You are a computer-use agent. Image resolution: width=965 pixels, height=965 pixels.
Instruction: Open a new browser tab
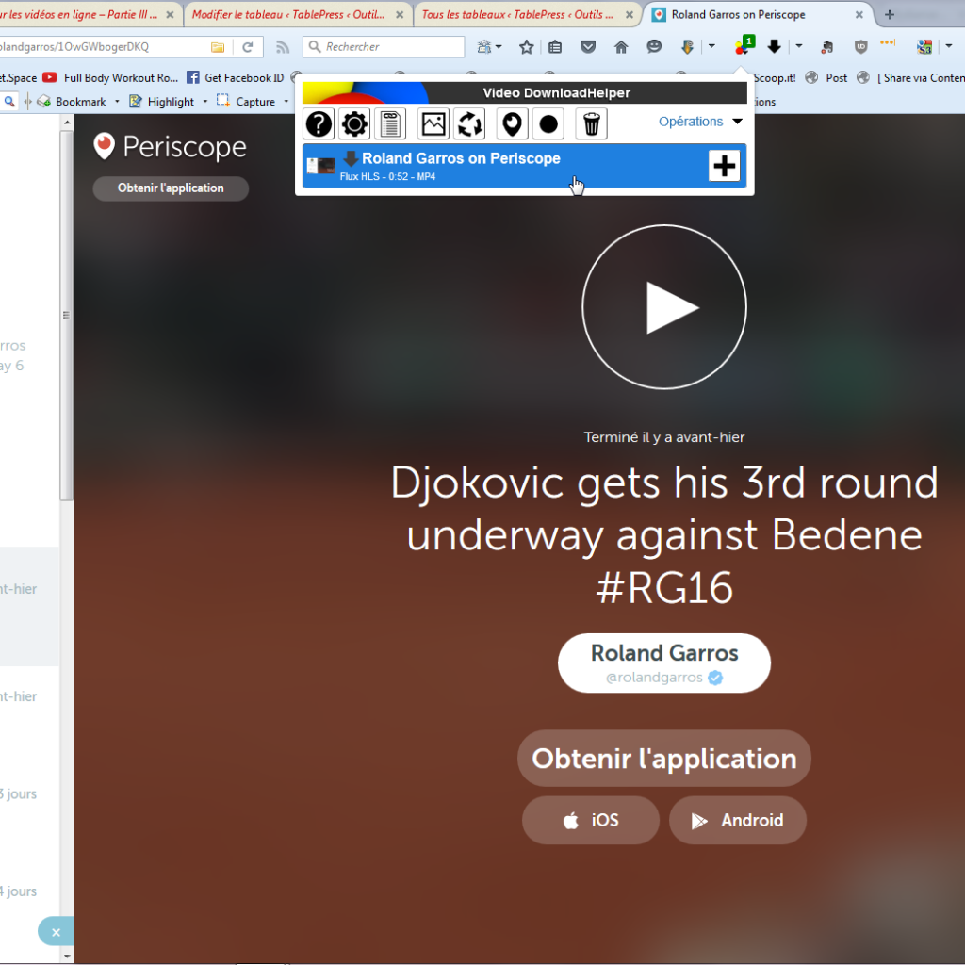click(x=890, y=15)
